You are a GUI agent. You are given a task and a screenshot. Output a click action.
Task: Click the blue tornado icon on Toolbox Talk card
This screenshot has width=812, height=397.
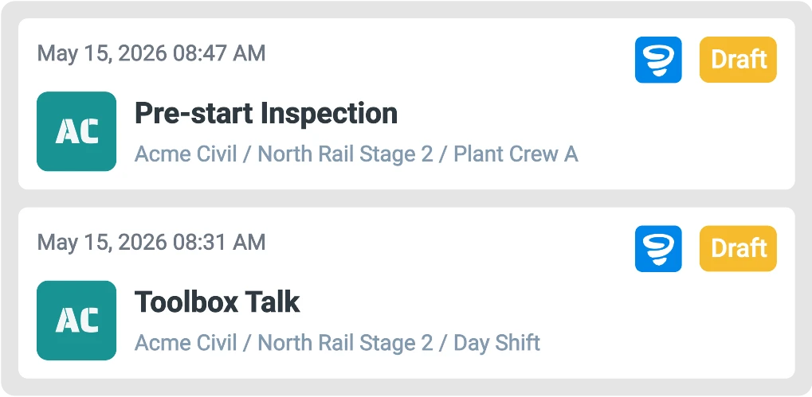coord(658,249)
